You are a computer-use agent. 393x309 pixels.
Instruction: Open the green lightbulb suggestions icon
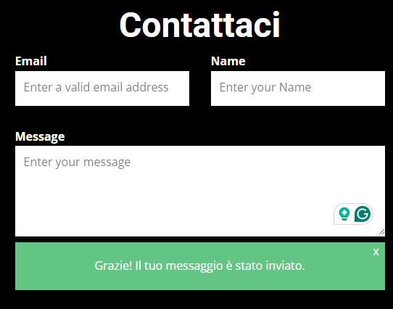344,214
